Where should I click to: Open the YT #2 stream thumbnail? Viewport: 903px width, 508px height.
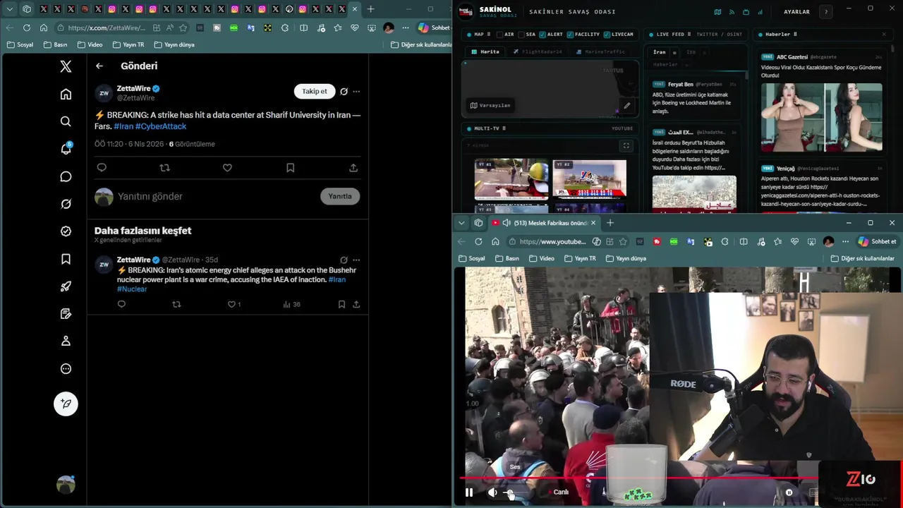click(x=590, y=179)
